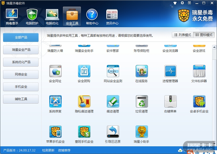
Task: Open the 电脑防护 shield section
Action: pyautogui.click(x=32, y=17)
